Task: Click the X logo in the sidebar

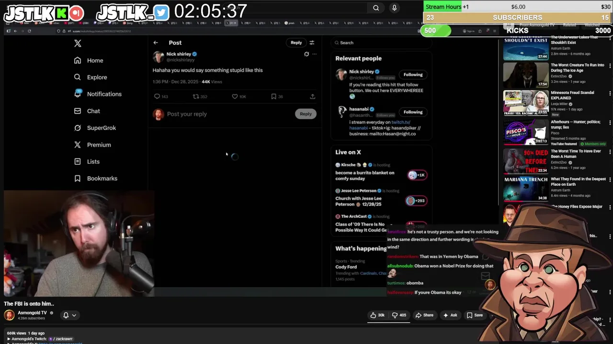Action: [x=78, y=43]
